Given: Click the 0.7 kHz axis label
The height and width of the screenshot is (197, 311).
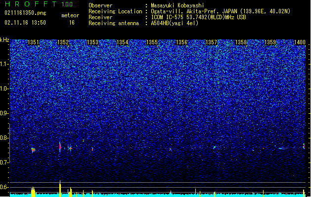Looking at the screenshot, I should pos(4,163).
